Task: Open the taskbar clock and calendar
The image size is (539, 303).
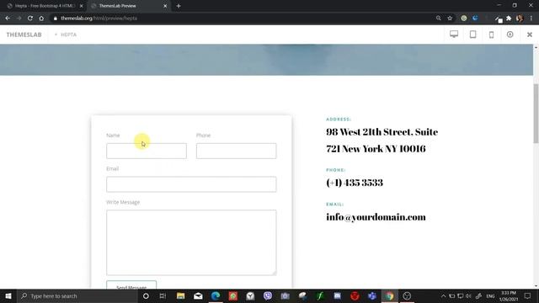Action: 509,295
